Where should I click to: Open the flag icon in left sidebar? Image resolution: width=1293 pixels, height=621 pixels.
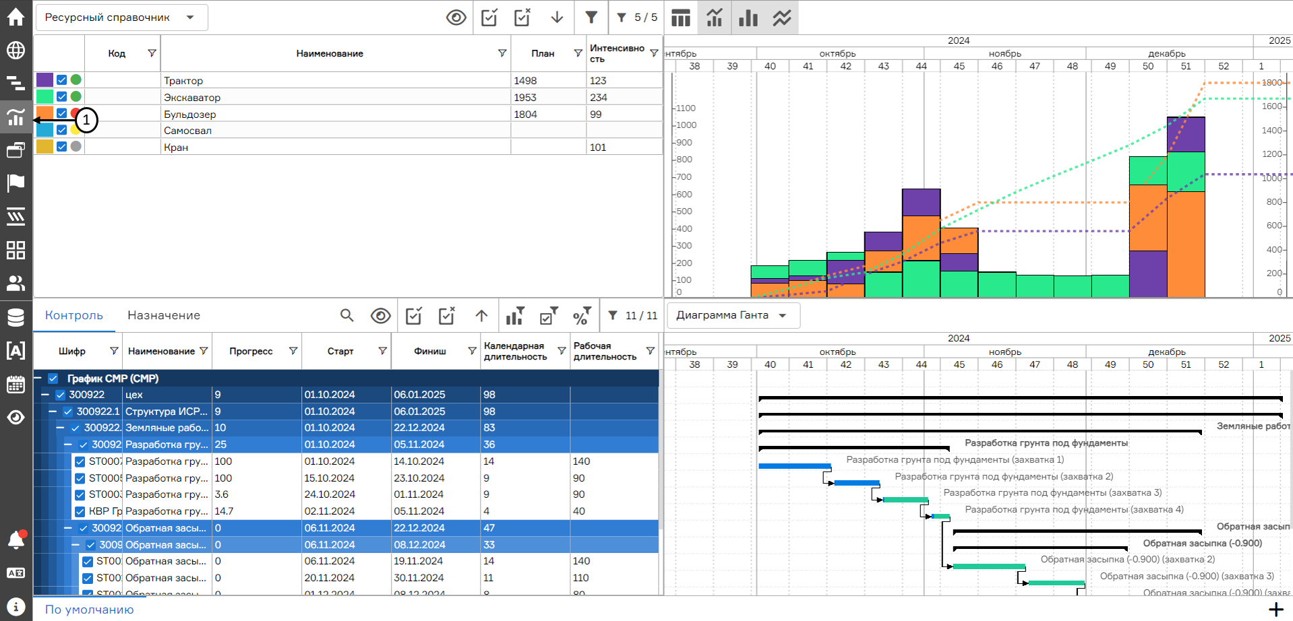(x=16, y=183)
